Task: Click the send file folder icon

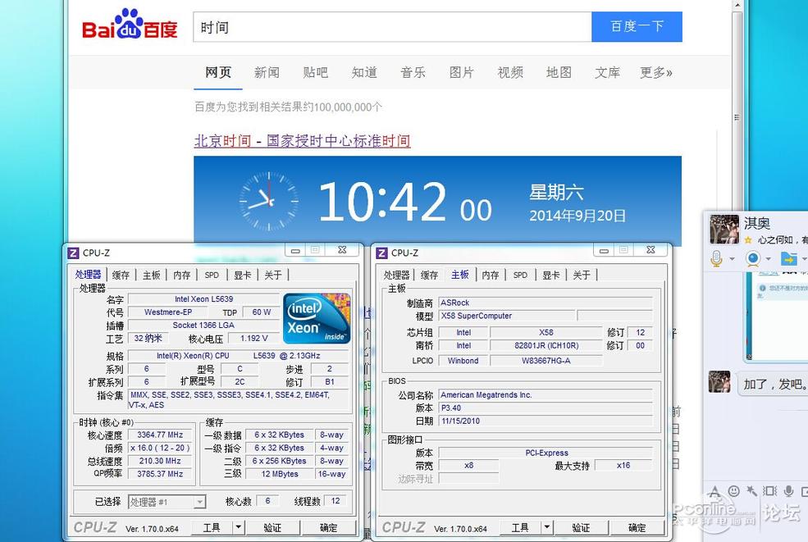Action: tap(788, 258)
